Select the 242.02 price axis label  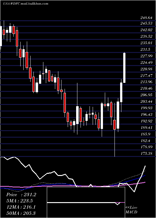point(146,30)
